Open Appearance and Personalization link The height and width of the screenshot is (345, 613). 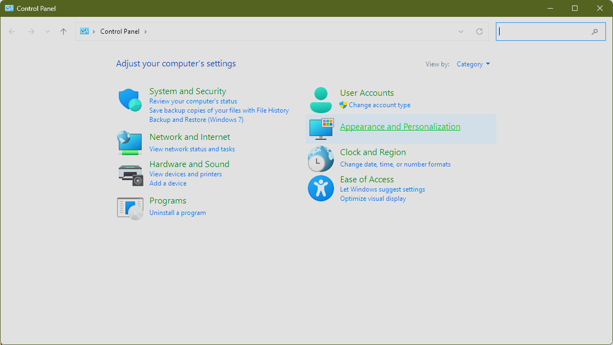point(400,127)
